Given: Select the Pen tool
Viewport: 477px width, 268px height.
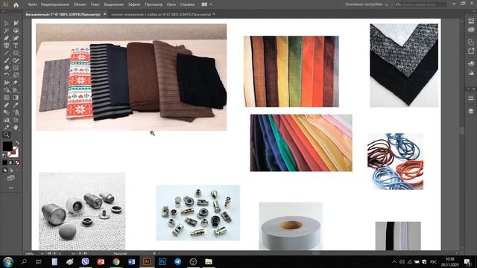Looking at the screenshot, I should 7,38.
